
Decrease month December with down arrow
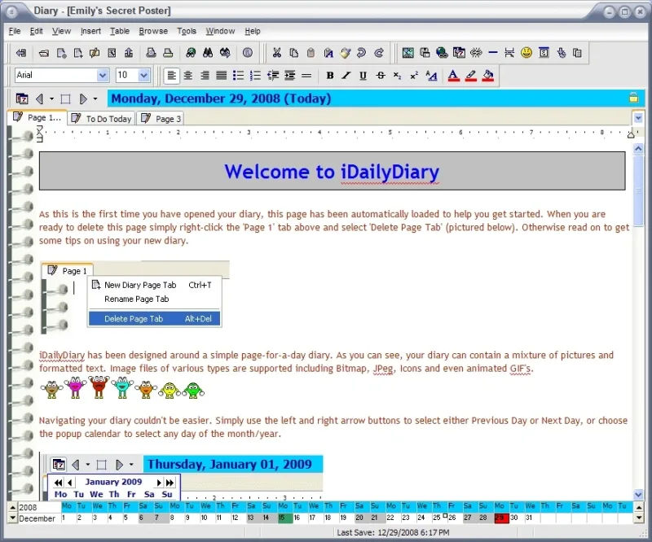point(13,518)
